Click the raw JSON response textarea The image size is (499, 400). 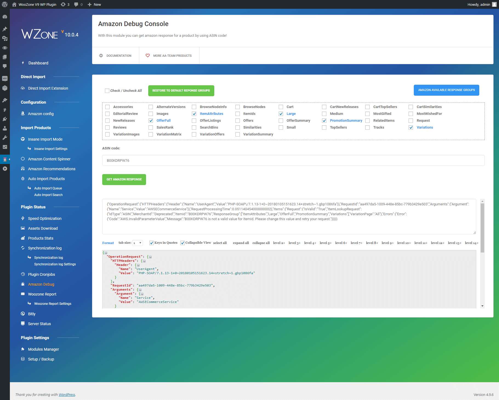point(289,217)
